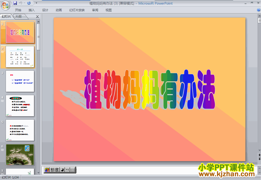Switch to the 设计 ribbon tab
The width and height of the screenshot is (261, 180).
[45, 10]
